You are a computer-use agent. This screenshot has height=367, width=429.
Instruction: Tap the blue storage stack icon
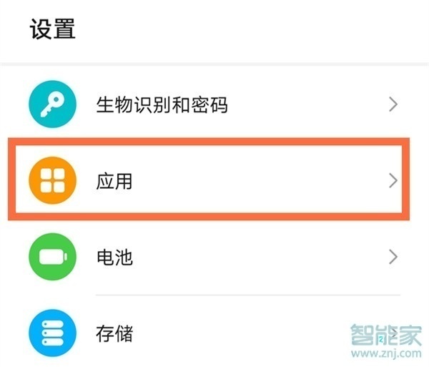[52, 333]
